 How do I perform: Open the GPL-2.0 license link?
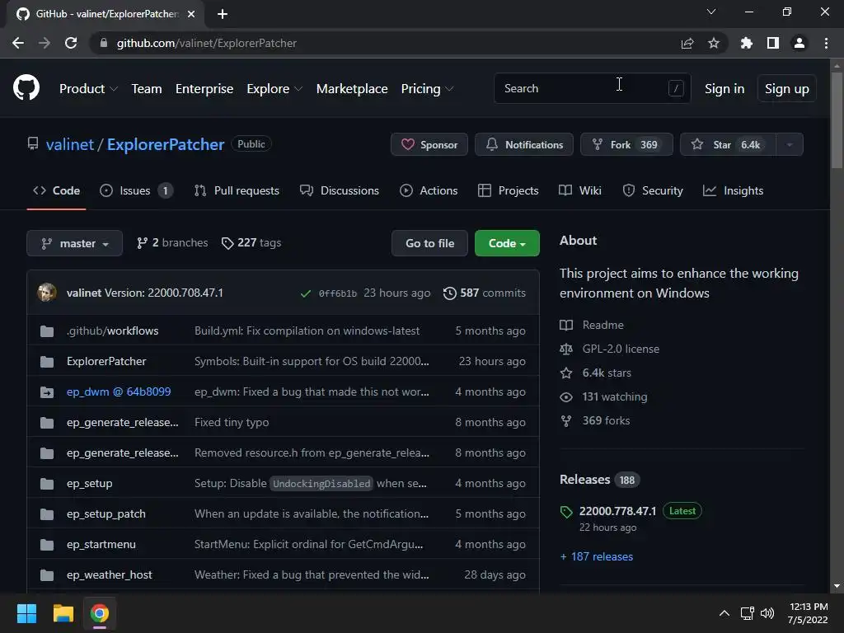pos(610,349)
